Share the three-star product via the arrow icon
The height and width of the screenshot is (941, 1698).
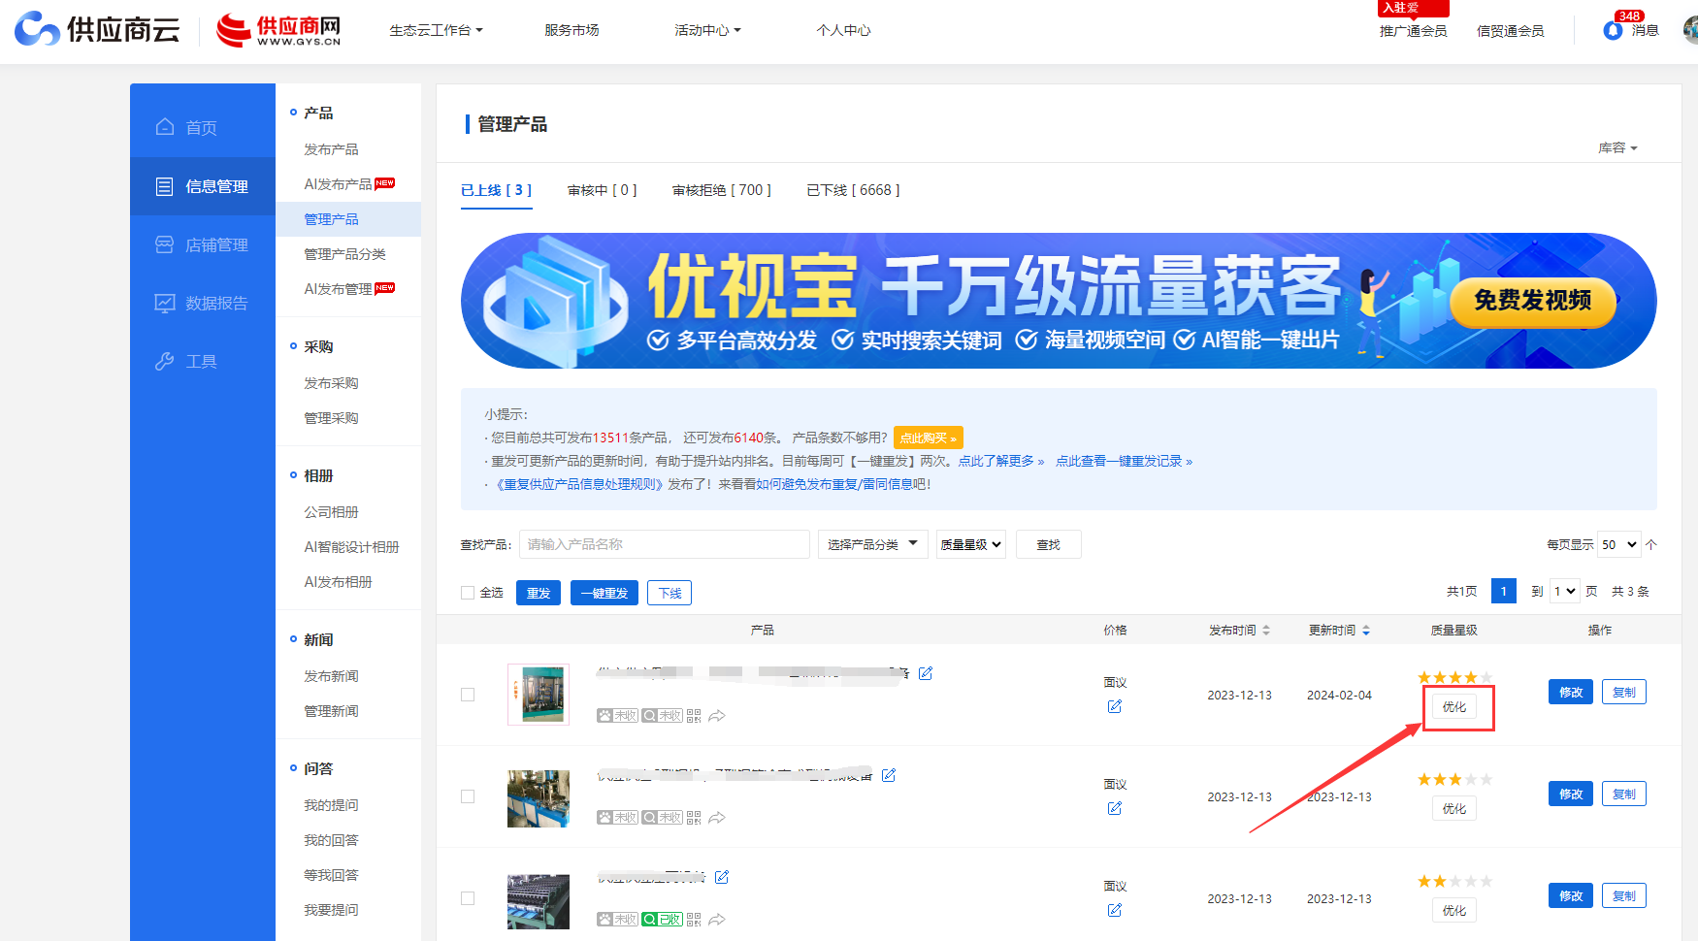pyautogui.click(x=717, y=818)
